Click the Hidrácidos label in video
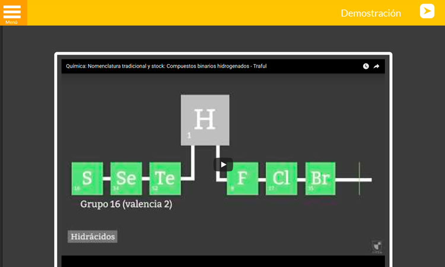Viewport: 445px width, 267px height. [92, 237]
